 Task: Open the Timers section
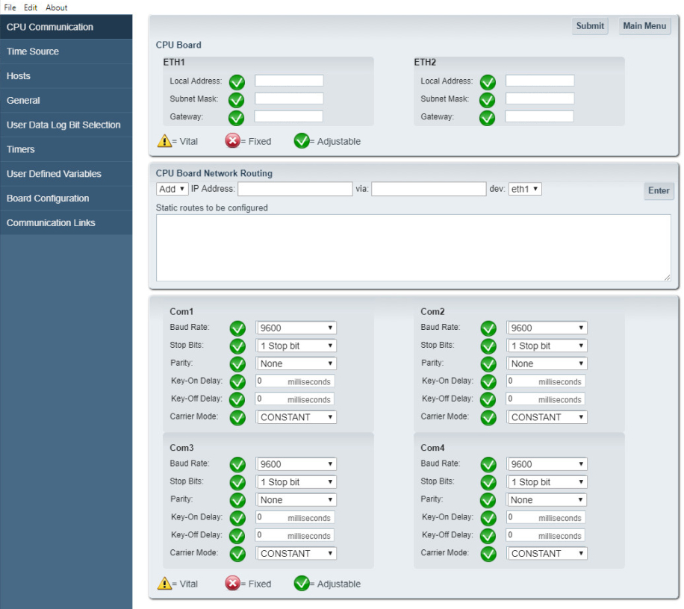[x=66, y=149]
